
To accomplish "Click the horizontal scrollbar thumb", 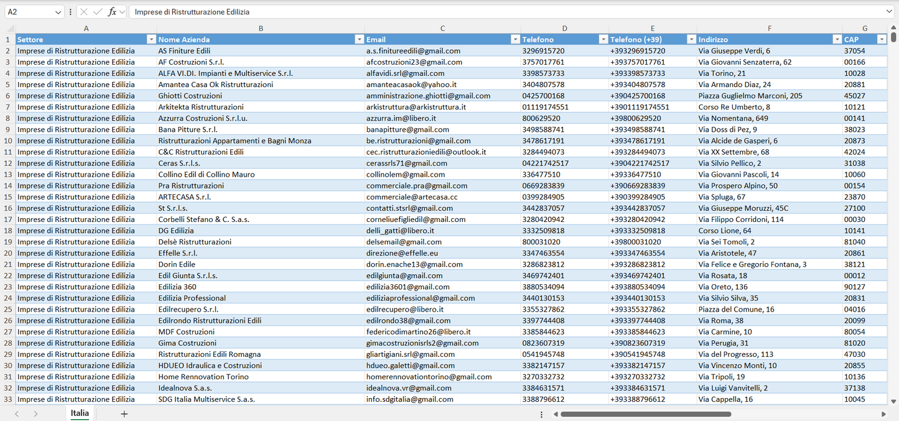I will (x=645, y=414).
